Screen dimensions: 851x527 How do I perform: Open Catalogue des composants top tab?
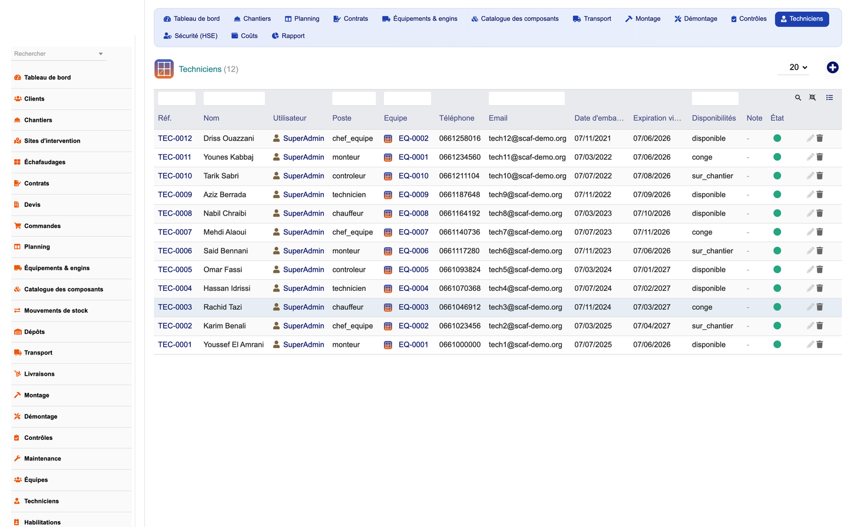tap(515, 19)
